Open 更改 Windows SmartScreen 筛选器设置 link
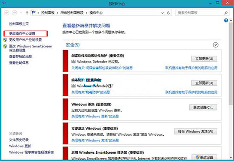The height and width of the screenshot is (161, 234). (x=30, y=48)
